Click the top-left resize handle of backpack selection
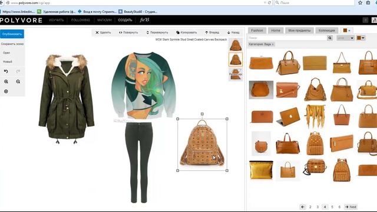Screen dimensions: 377x212 click(x=178, y=119)
